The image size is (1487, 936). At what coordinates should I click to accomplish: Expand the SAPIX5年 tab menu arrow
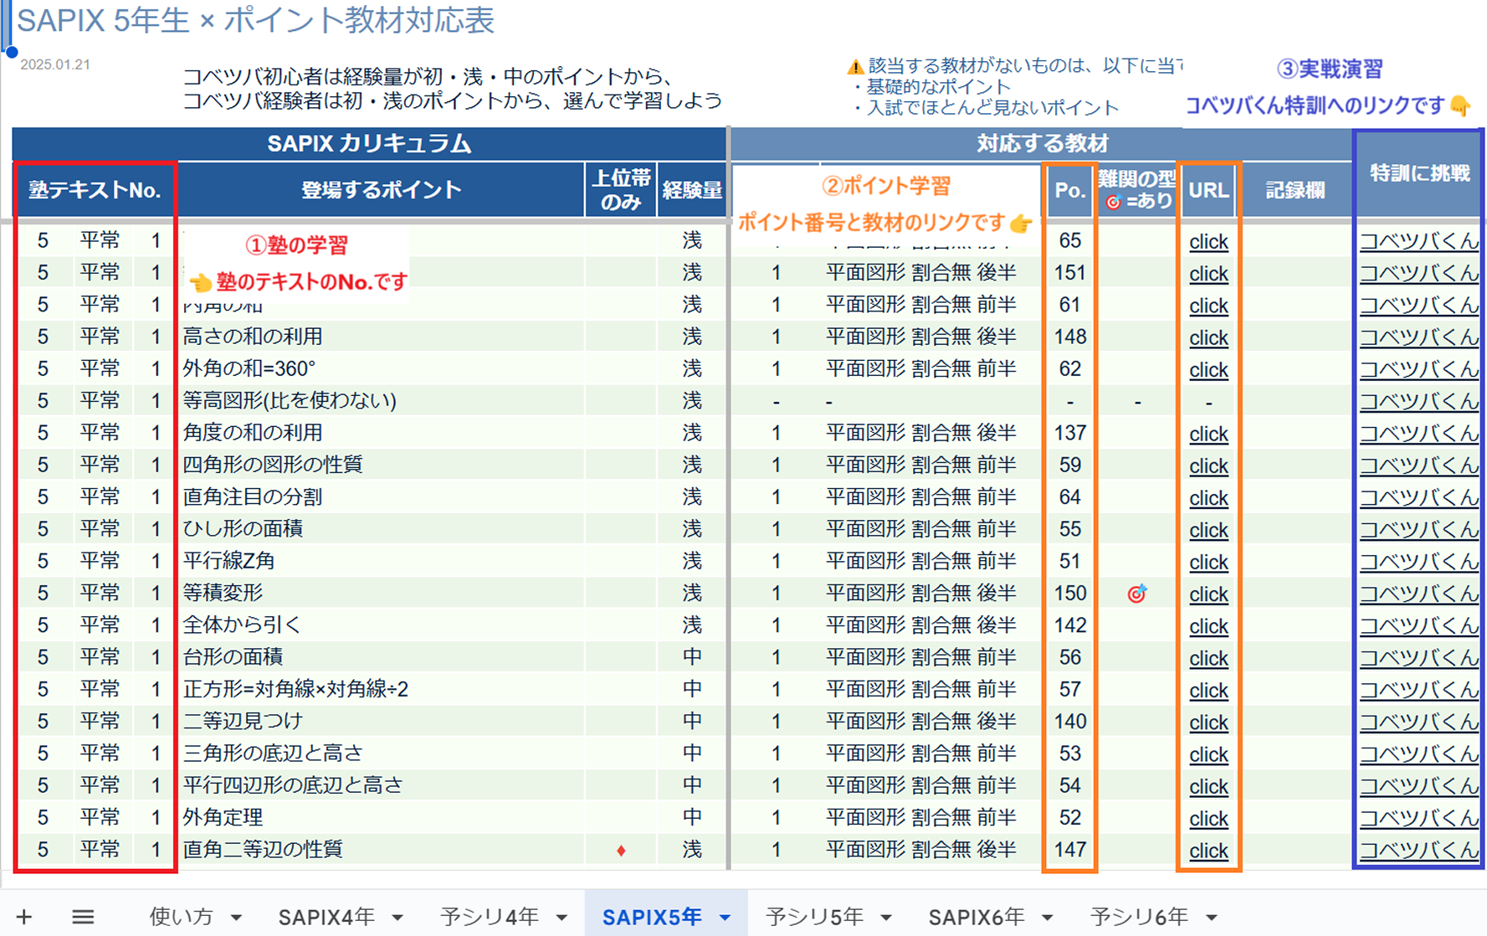725,918
